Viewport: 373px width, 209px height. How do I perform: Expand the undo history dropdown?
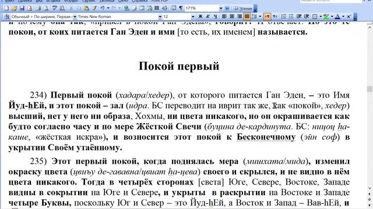click(108, 8)
